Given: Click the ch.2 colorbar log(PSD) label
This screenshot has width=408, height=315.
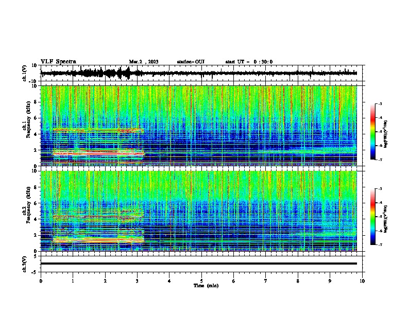Looking at the screenshot, I should 385,219.
